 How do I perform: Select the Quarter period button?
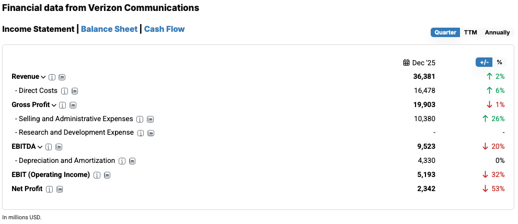point(445,32)
